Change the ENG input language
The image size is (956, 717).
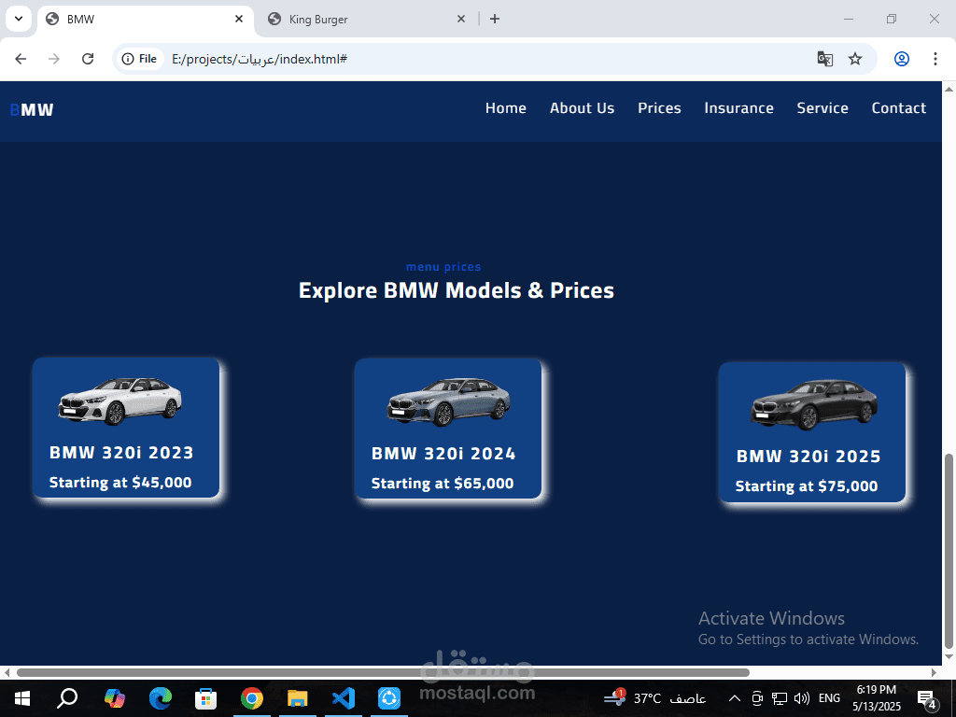[829, 698]
